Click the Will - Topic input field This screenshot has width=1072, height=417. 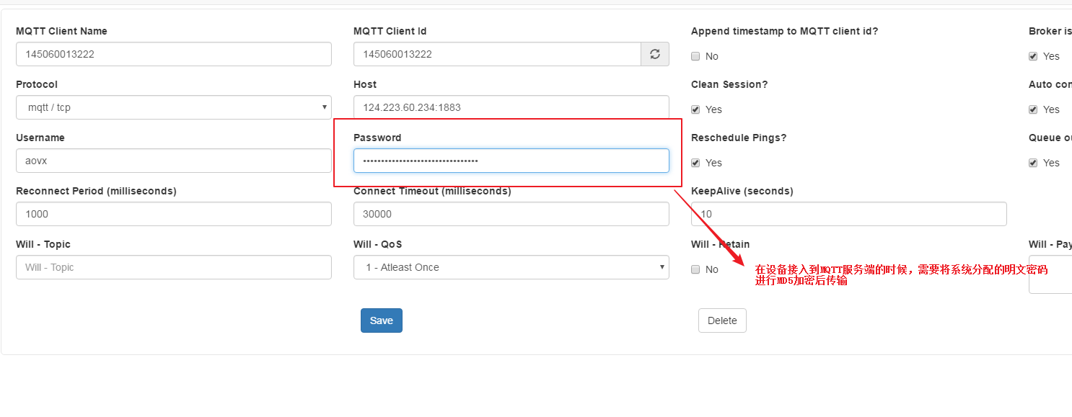click(173, 267)
